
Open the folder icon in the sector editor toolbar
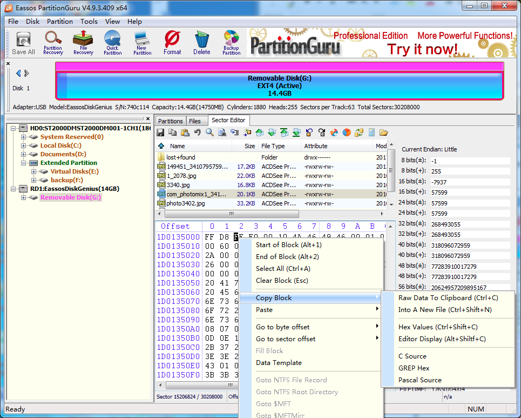point(384,132)
